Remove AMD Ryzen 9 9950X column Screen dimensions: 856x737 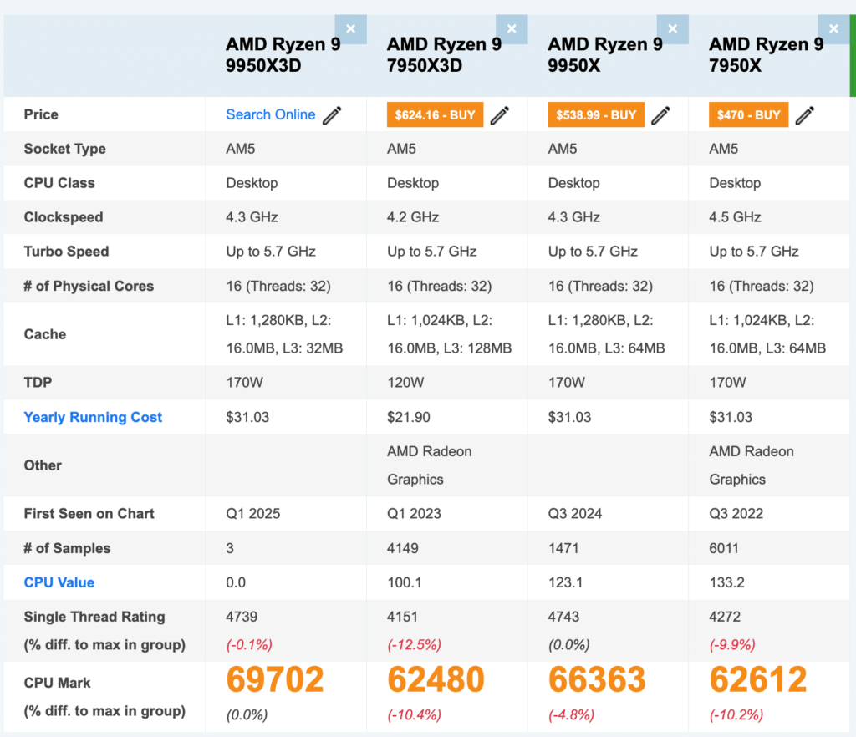pos(673,29)
